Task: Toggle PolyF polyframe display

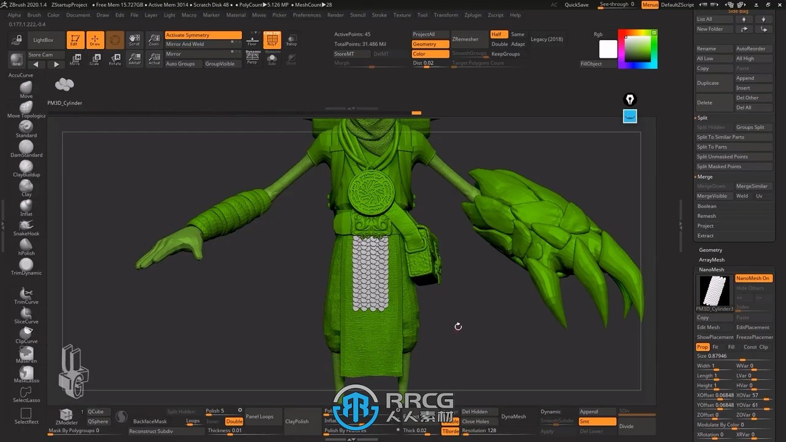Action: point(271,40)
